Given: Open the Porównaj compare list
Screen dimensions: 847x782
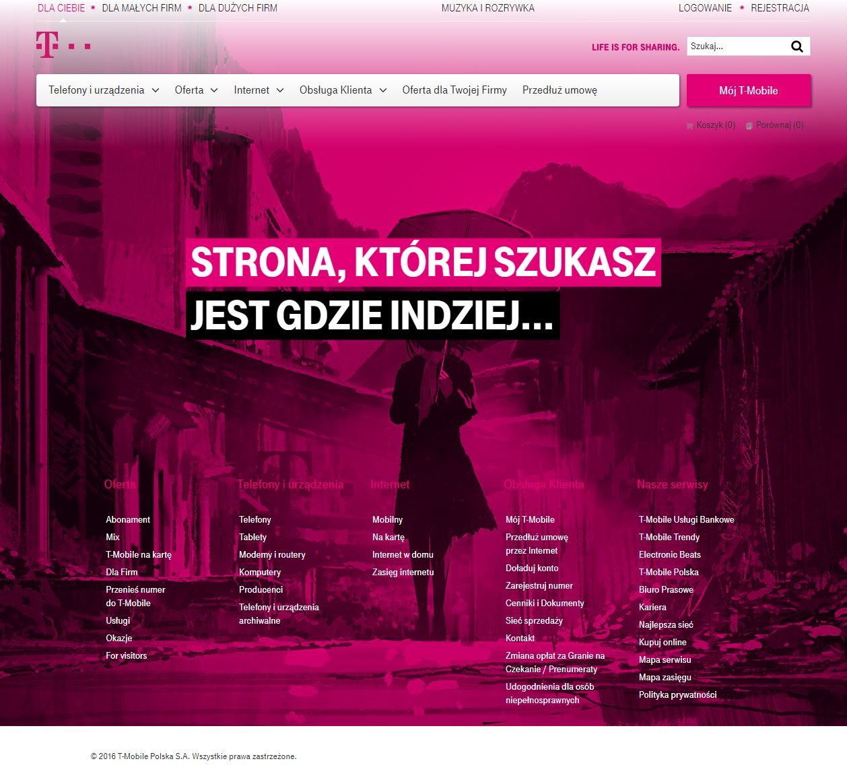Looking at the screenshot, I should tap(775, 125).
